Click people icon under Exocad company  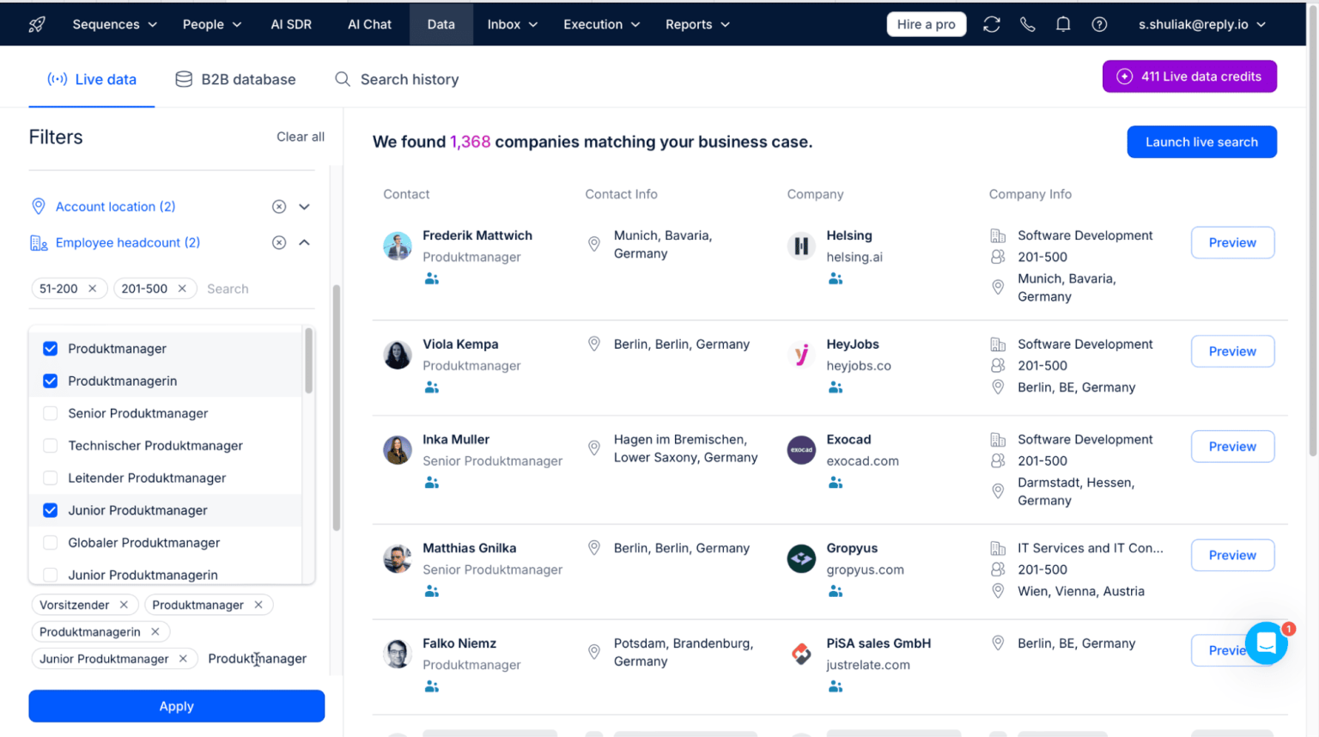tap(836, 483)
